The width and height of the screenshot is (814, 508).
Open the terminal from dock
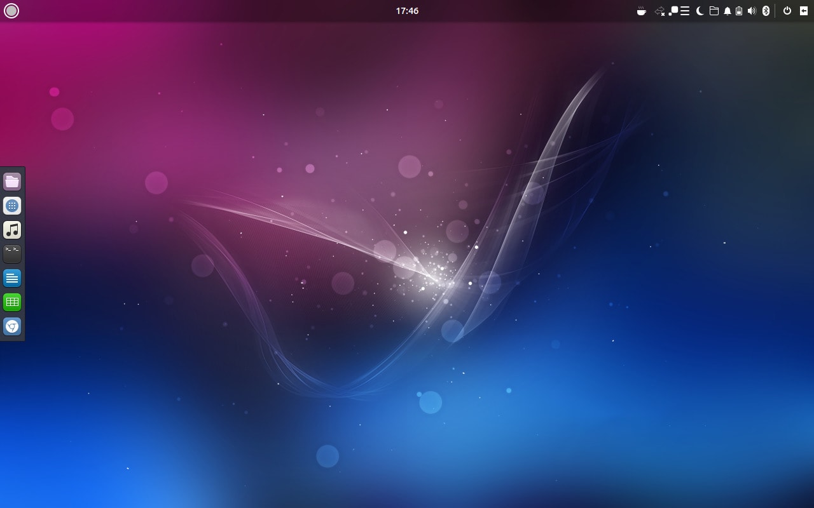tap(12, 254)
